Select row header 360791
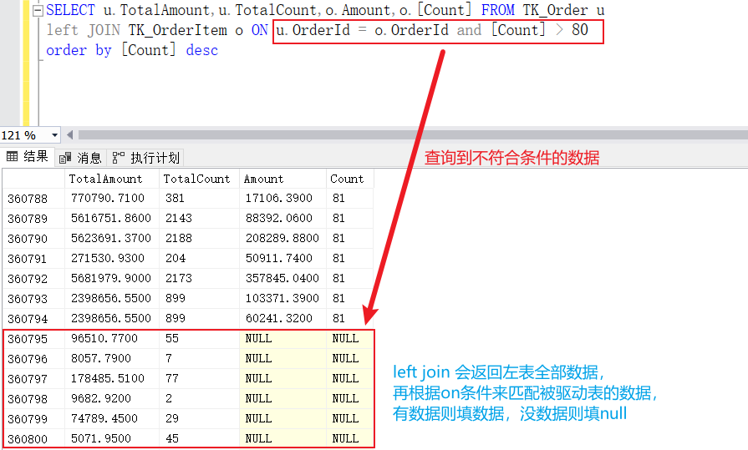748x450 pixels. click(33, 258)
